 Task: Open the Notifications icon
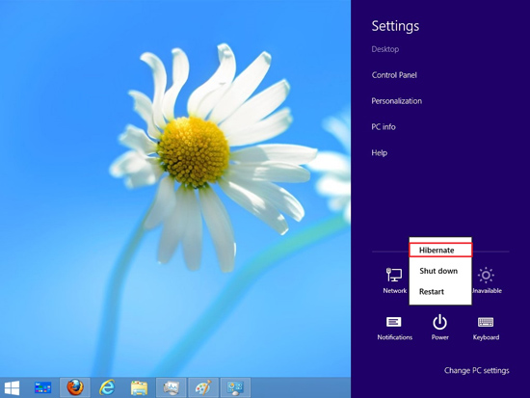point(394,328)
